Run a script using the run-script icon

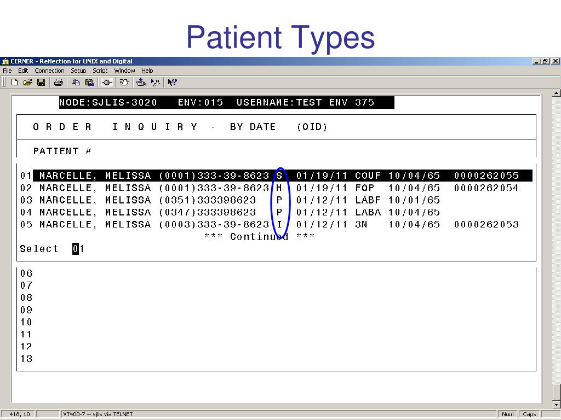(155, 83)
